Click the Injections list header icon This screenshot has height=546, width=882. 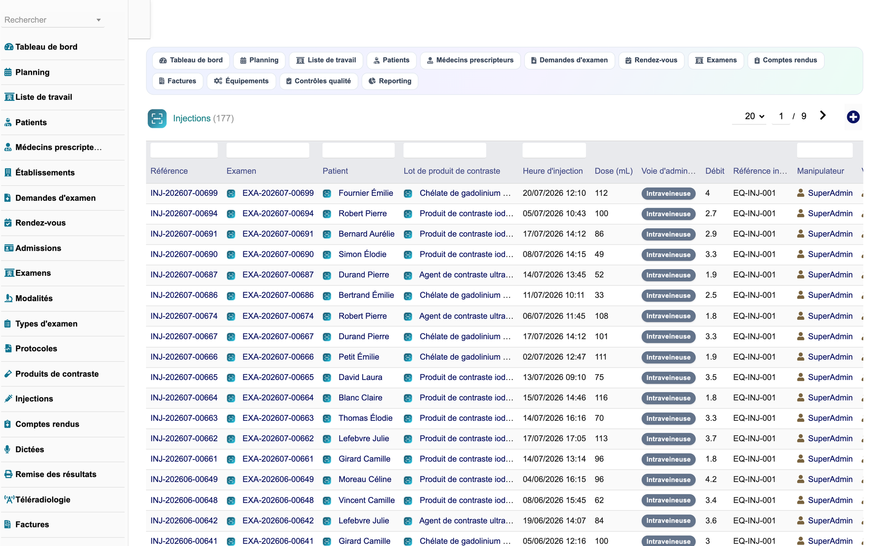coord(157,118)
